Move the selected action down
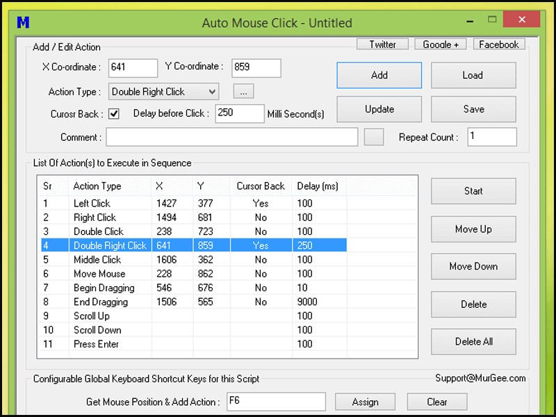The width and height of the screenshot is (556, 417). [473, 266]
